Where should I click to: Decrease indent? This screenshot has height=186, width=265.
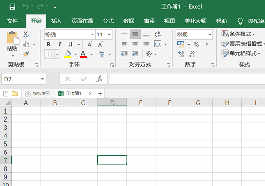click(x=125, y=54)
